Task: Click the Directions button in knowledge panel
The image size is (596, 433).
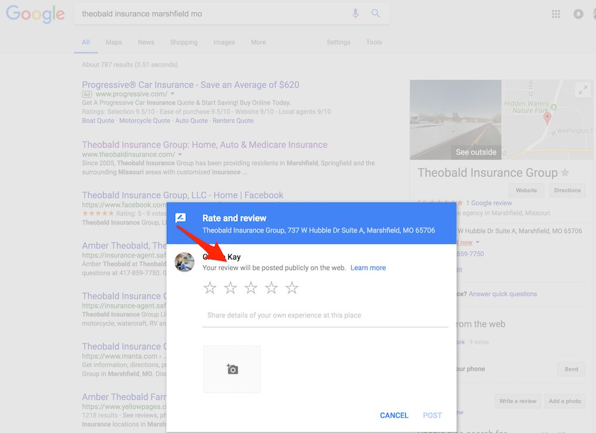Action: (x=567, y=190)
